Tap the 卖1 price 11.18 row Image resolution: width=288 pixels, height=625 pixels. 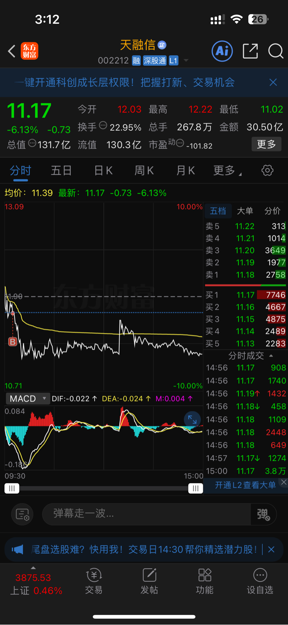click(246, 275)
